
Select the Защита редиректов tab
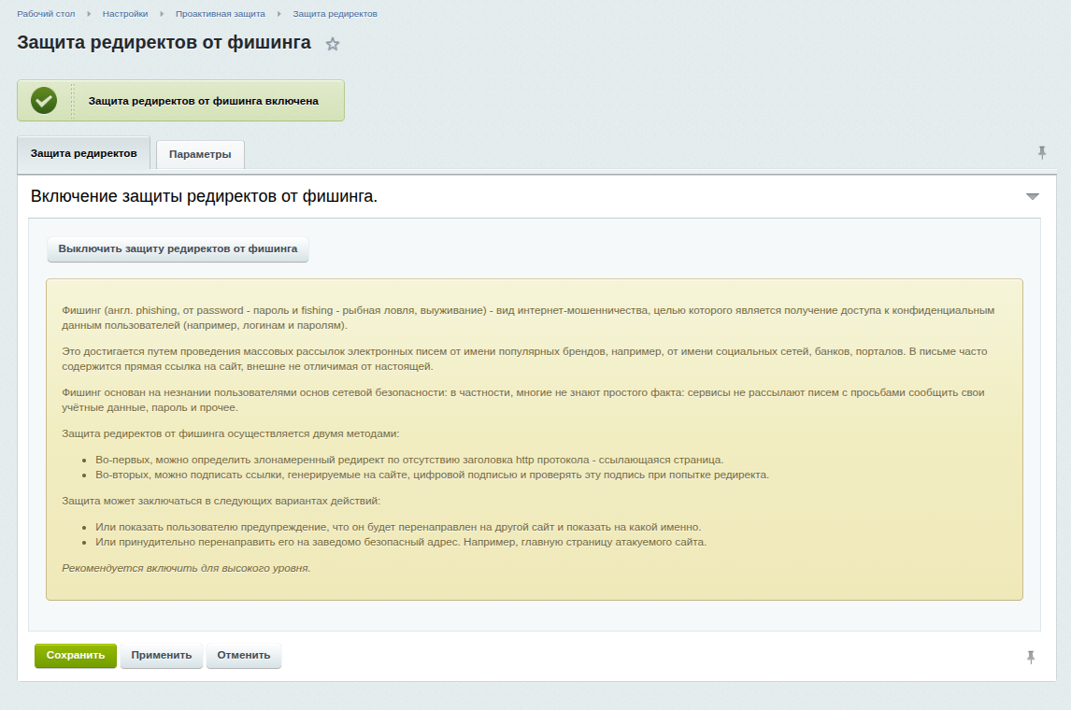[x=84, y=153]
